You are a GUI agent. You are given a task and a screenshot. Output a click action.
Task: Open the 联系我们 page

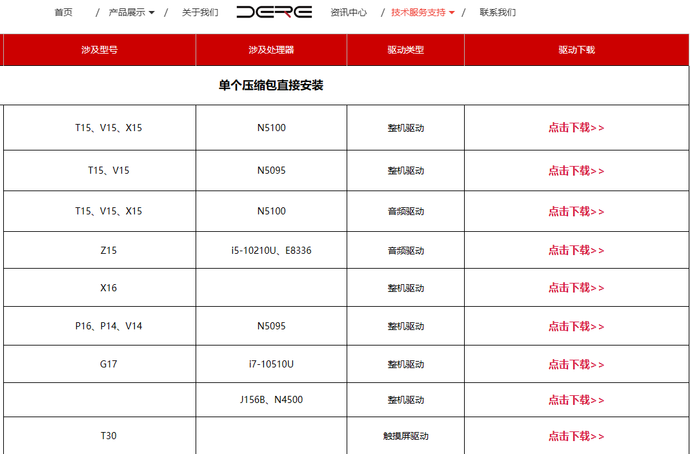[x=496, y=12]
